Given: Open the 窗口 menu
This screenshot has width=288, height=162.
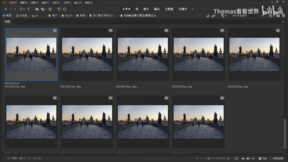Looking at the screenshot, I should (x=78, y=3).
